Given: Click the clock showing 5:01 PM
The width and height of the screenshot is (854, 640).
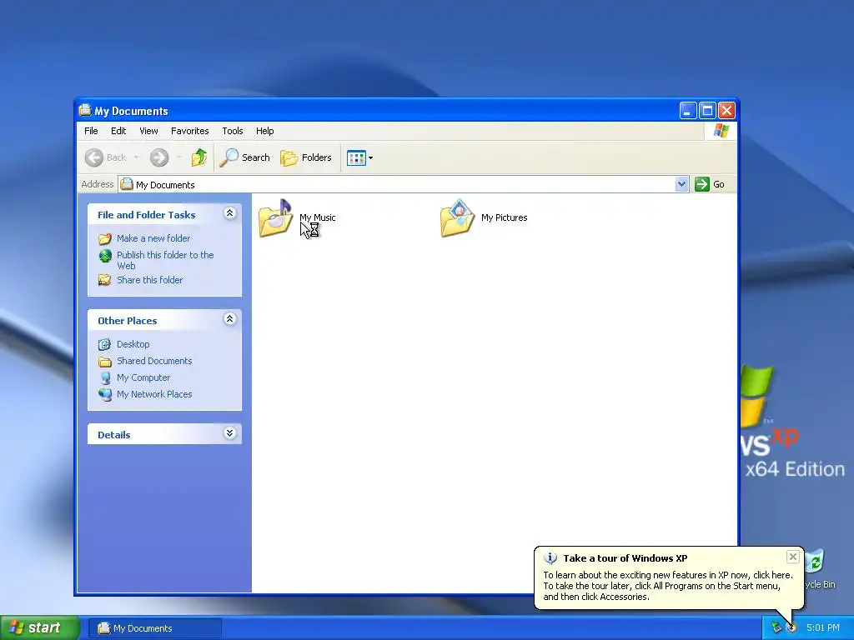Looking at the screenshot, I should coord(823,628).
